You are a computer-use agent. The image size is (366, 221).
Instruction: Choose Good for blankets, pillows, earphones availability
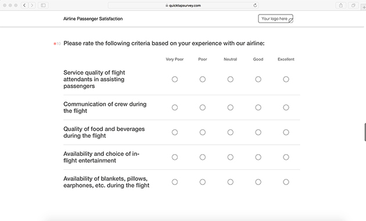tap(258, 182)
